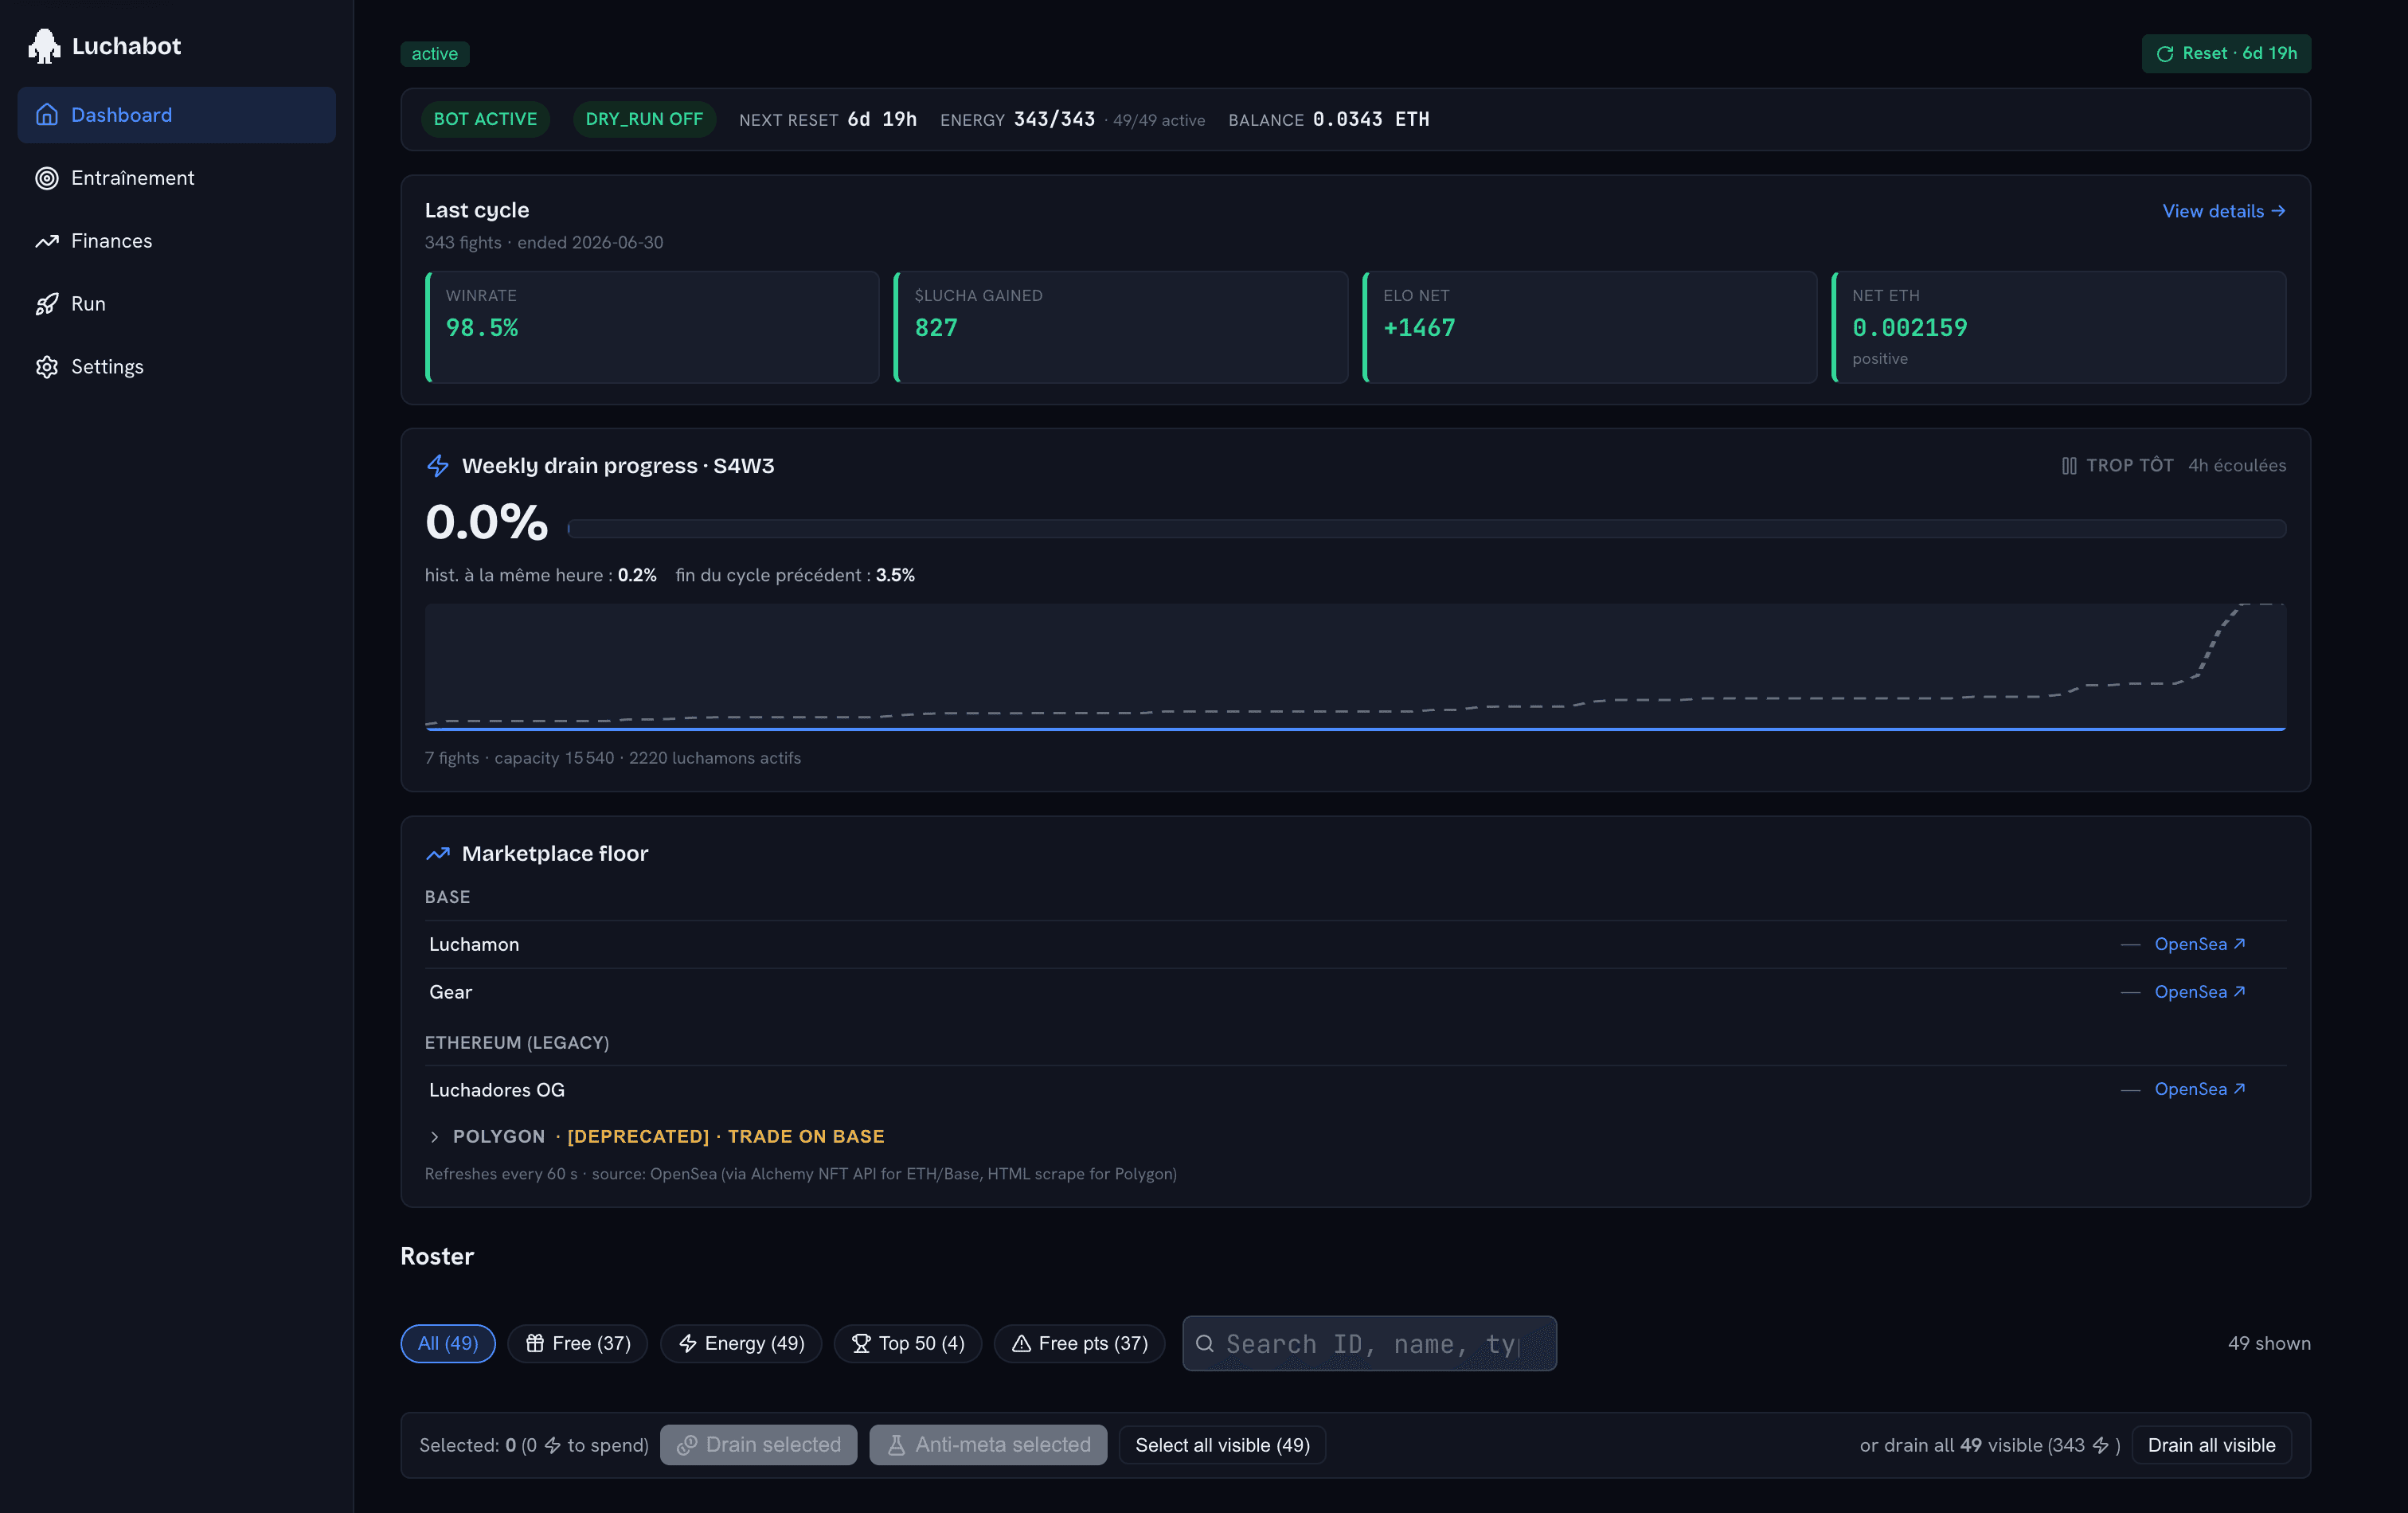Click the icon on Drain selected button

687,1445
